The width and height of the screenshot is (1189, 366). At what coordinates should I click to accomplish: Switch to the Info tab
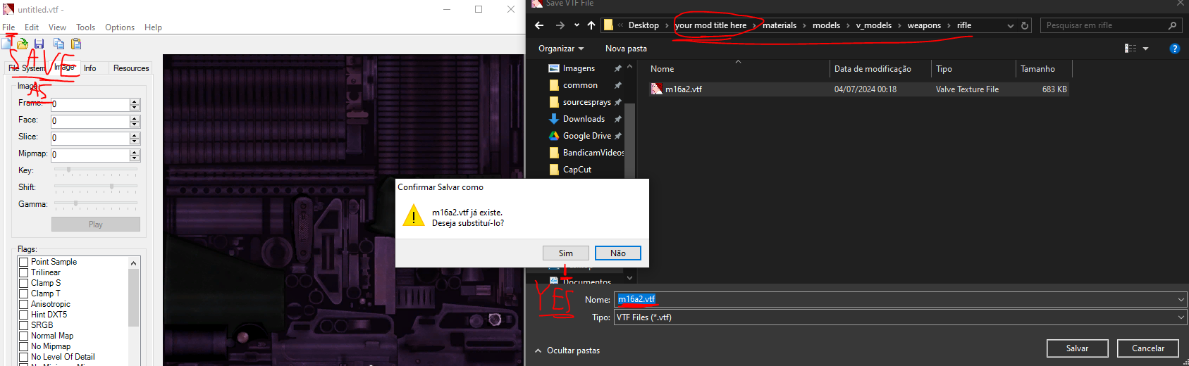[90, 68]
